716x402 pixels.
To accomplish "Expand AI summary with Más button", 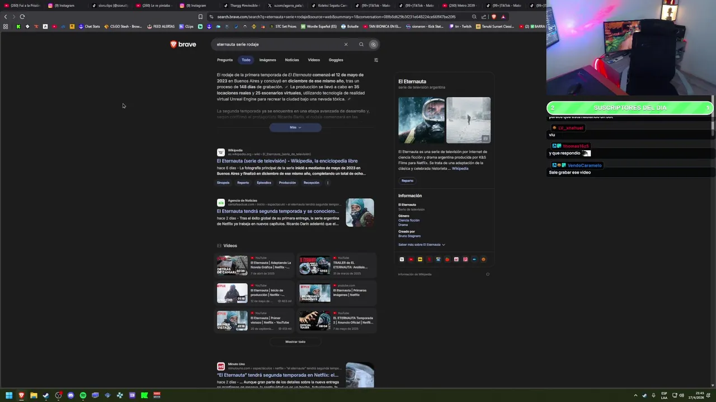I will [295, 127].
